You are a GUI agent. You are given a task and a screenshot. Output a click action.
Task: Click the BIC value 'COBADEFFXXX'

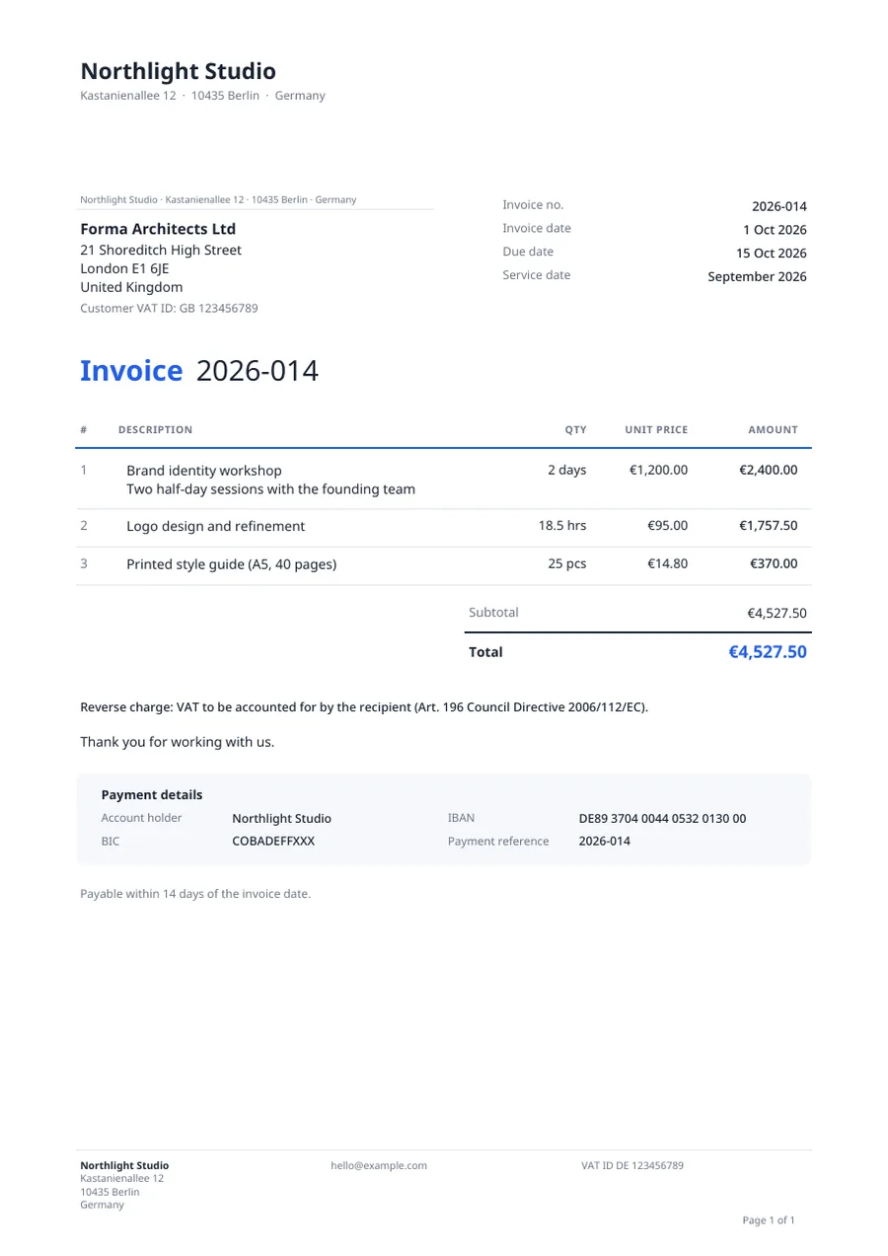pyautogui.click(x=273, y=842)
